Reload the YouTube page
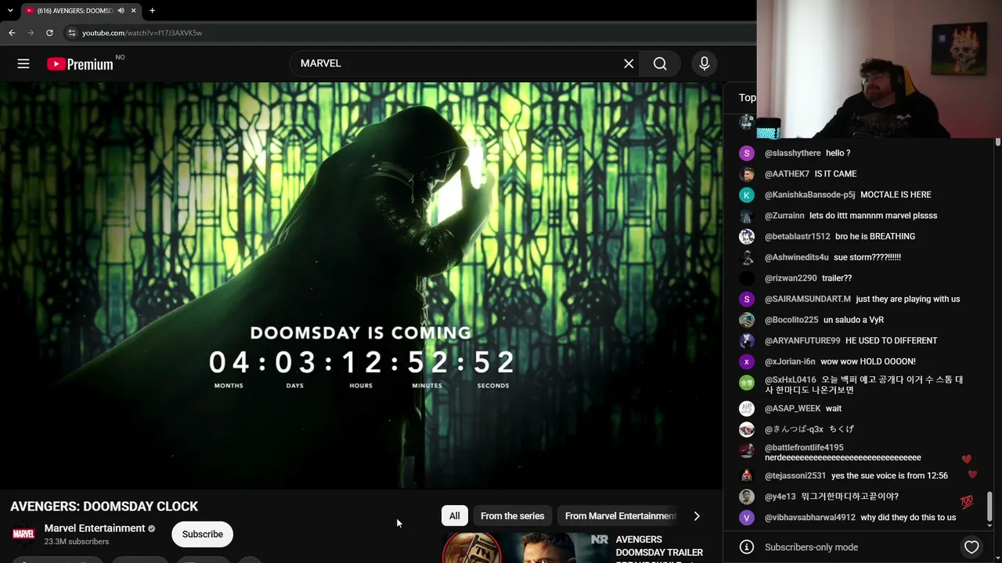1002x563 pixels. point(49,33)
